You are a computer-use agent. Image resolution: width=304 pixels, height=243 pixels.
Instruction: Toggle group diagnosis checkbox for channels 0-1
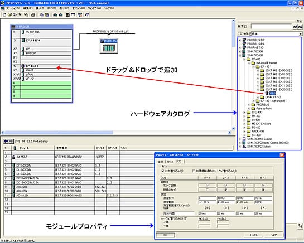coord(207,185)
